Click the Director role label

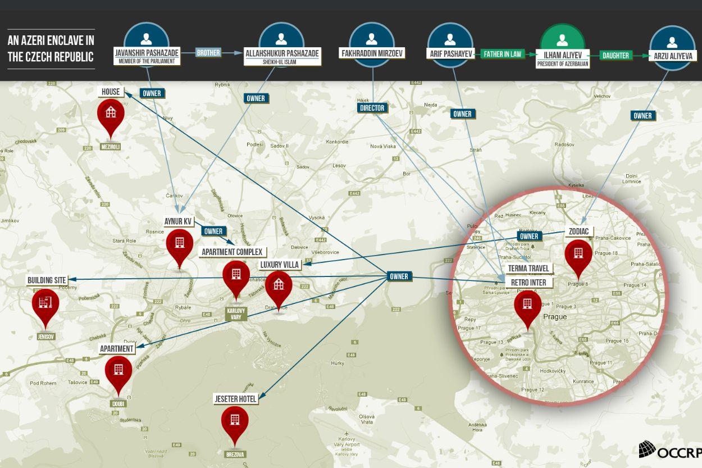pos(372,108)
